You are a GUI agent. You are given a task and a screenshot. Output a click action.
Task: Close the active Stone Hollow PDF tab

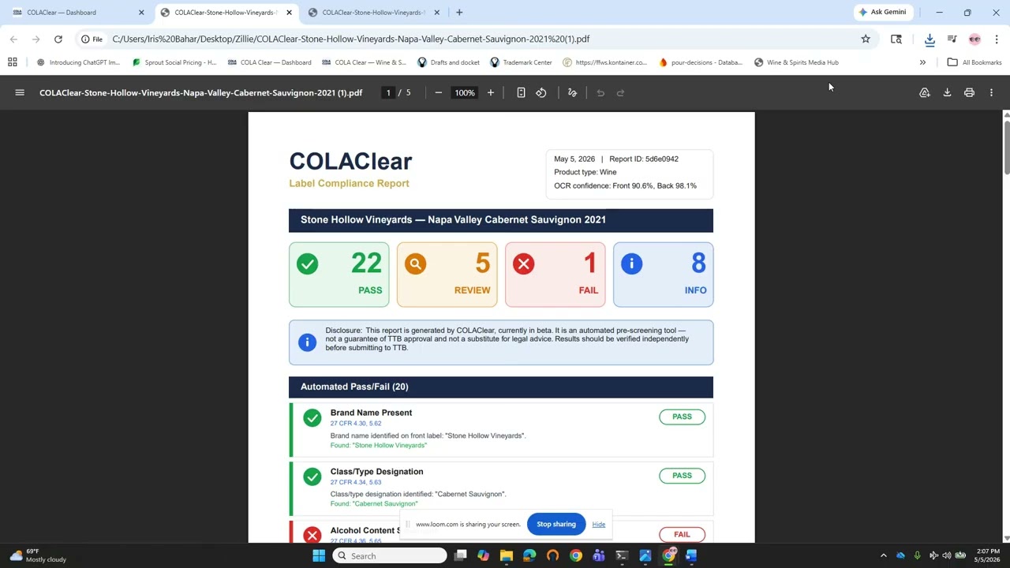289,12
